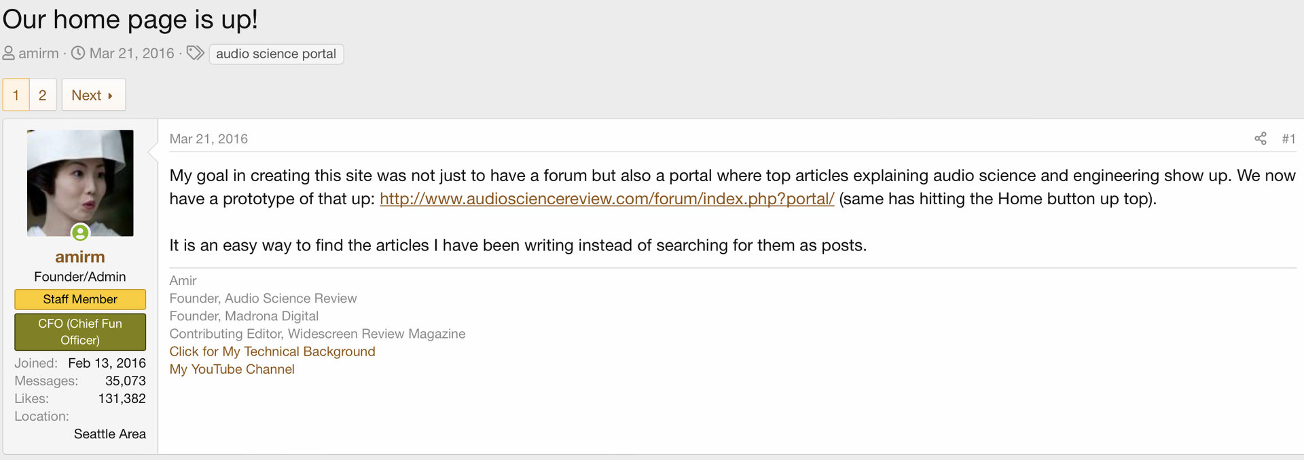The height and width of the screenshot is (460, 1304).
Task: Click the thread author name amirm in the header
Action: [39, 54]
